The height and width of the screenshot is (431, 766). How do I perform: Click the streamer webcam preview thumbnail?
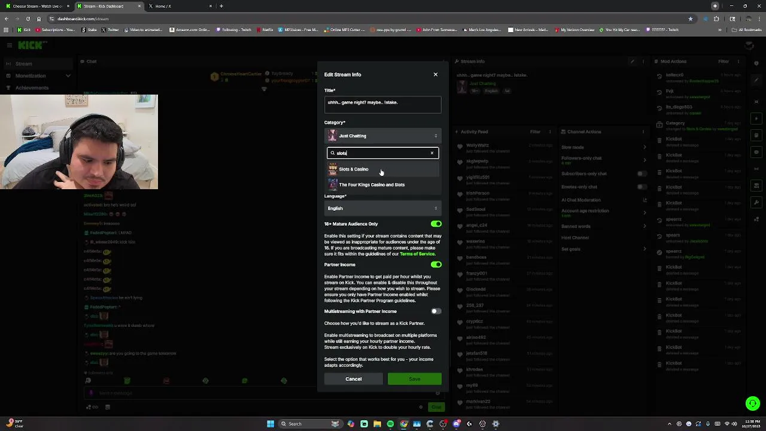click(x=79, y=142)
